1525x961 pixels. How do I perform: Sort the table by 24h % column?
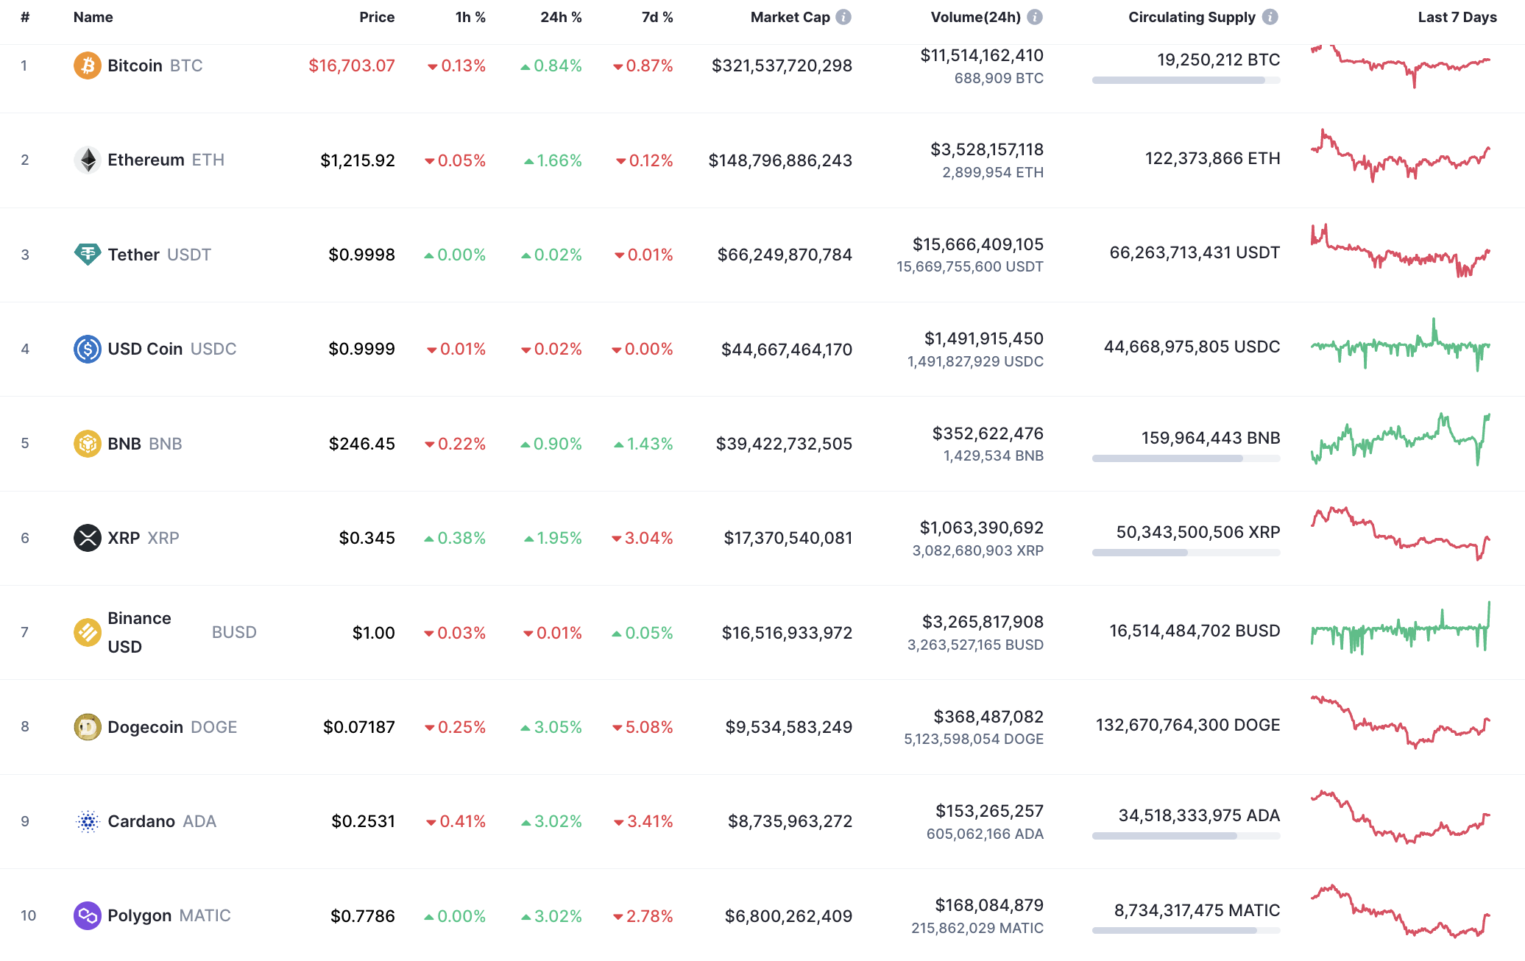tap(562, 16)
